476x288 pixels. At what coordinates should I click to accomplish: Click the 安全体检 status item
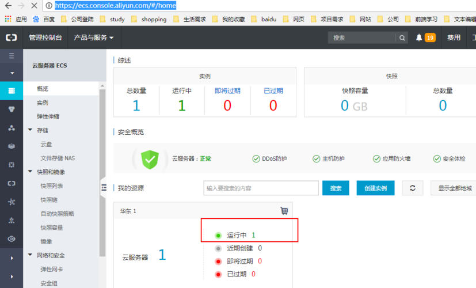point(450,158)
